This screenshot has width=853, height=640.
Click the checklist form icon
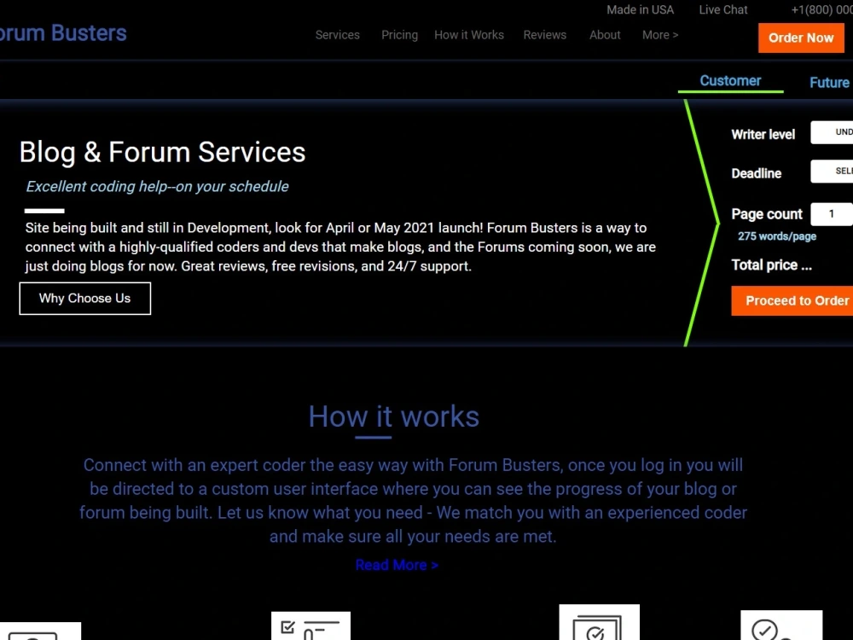[x=310, y=625]
